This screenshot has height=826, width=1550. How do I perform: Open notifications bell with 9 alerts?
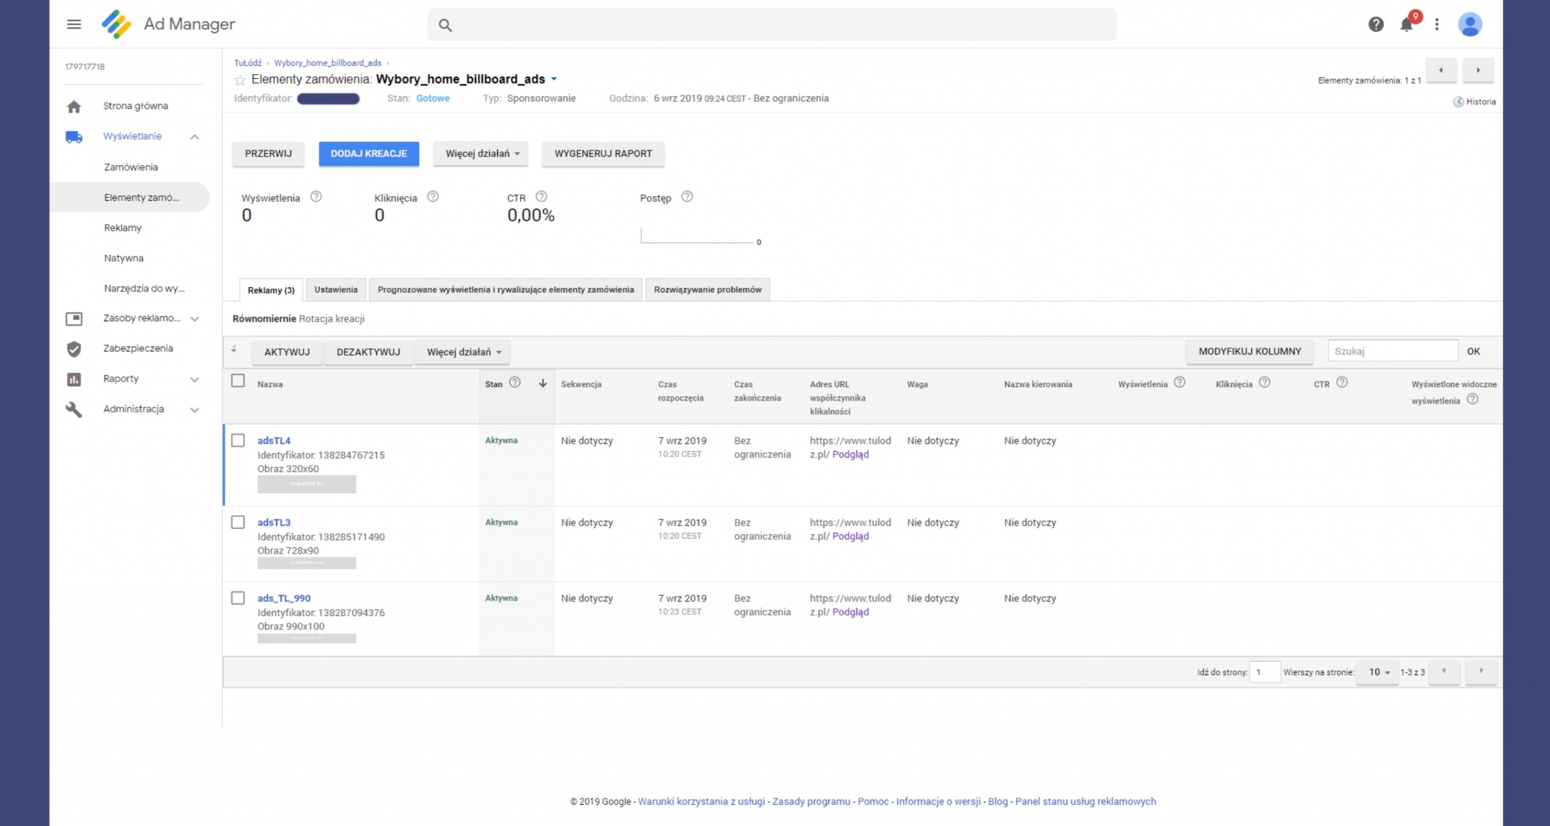(x=1407, y=24)
